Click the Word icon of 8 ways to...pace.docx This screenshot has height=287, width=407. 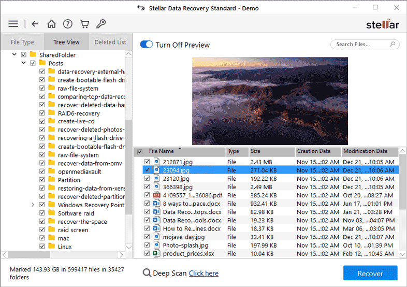click(x=156, y=204)
